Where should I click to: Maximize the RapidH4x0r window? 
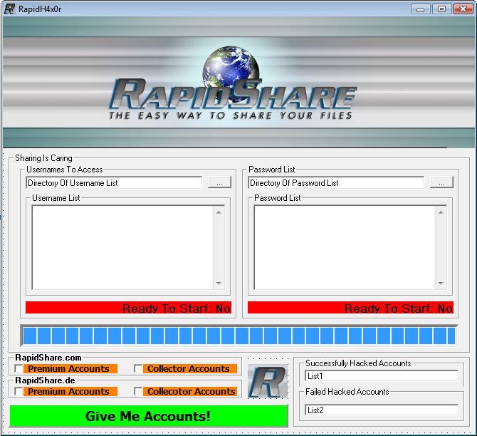click(x=441, y=9)
